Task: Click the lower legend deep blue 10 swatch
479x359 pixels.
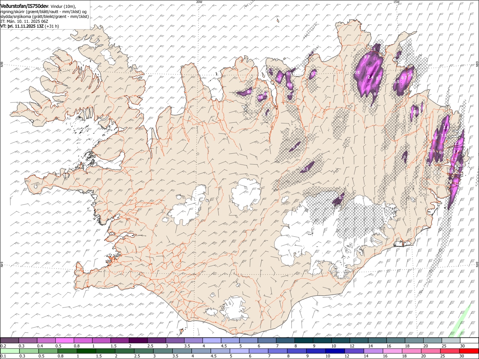Action: click(335, 351)
